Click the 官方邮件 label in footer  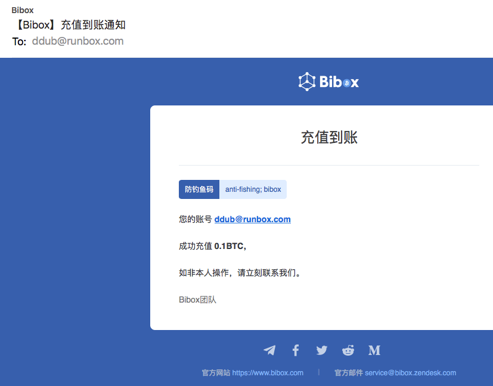coord(349,373)
